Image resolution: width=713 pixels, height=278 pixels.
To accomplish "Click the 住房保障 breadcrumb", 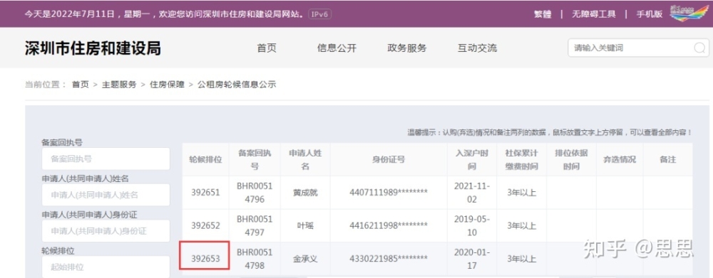I will pyautogui.click(x=168, y=85).
